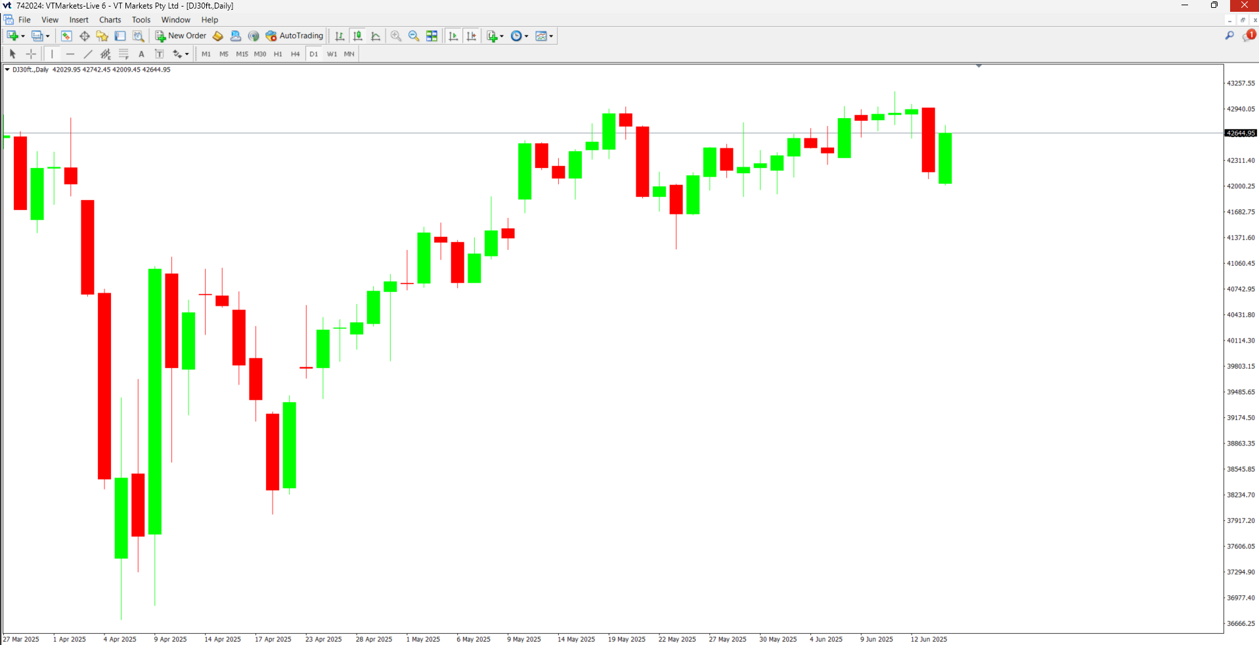This screenshot has width=1259, height=645.
Task: Expand the Templates dropdown arrow
Action: pos(551,36)
